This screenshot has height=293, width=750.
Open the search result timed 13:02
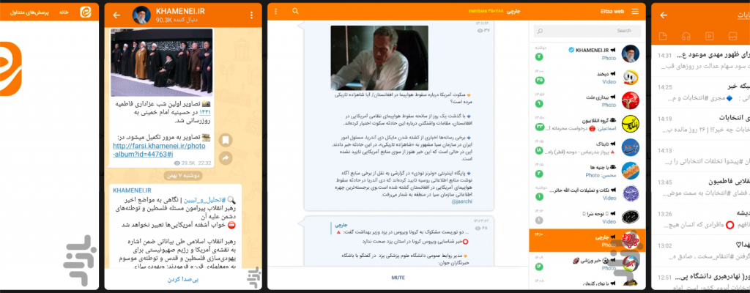[x=701, y=251]
